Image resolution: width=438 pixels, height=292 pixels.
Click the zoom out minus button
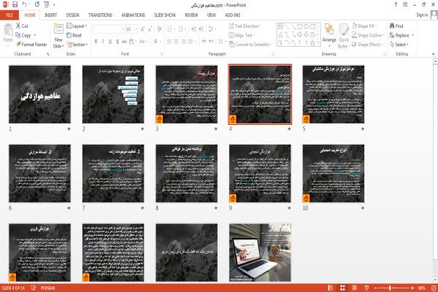click(x=375, y=288)
